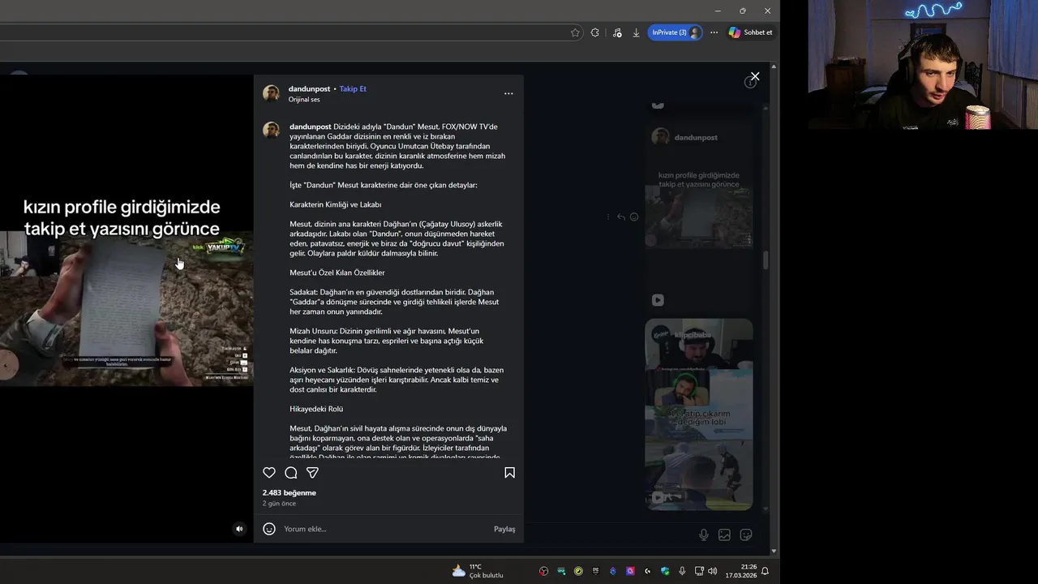1038x584 pixels.
Task: Share the post via paper plane icon
Action: (312, 473)
